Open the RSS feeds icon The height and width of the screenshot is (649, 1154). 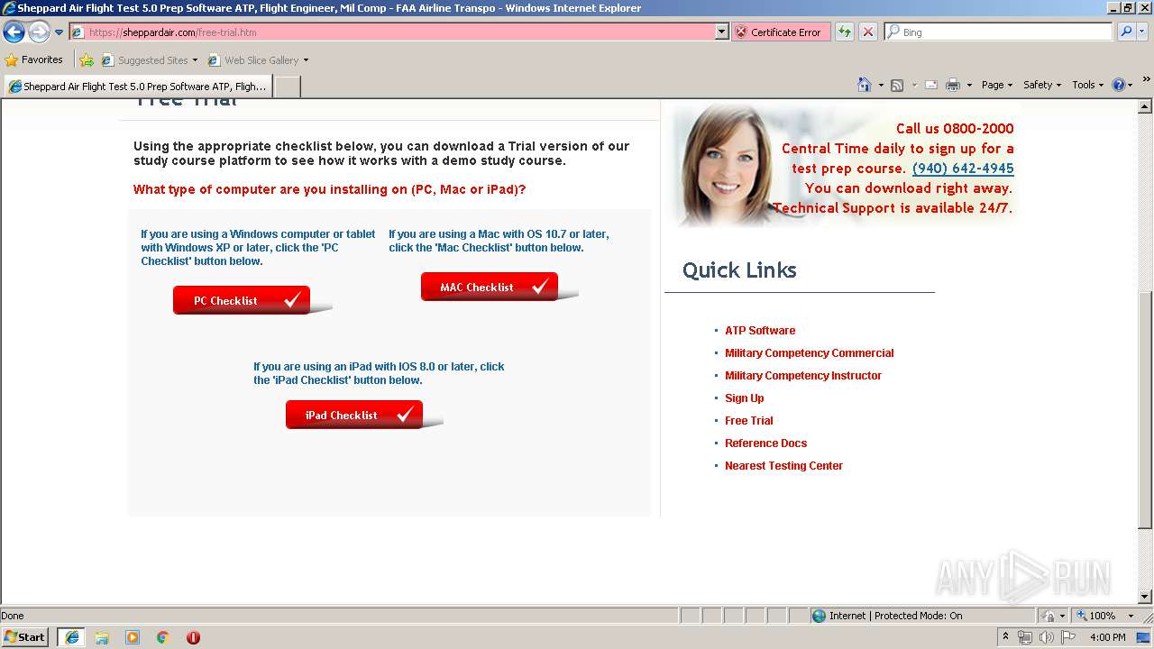pyautogui.click(x=897, y=85)
